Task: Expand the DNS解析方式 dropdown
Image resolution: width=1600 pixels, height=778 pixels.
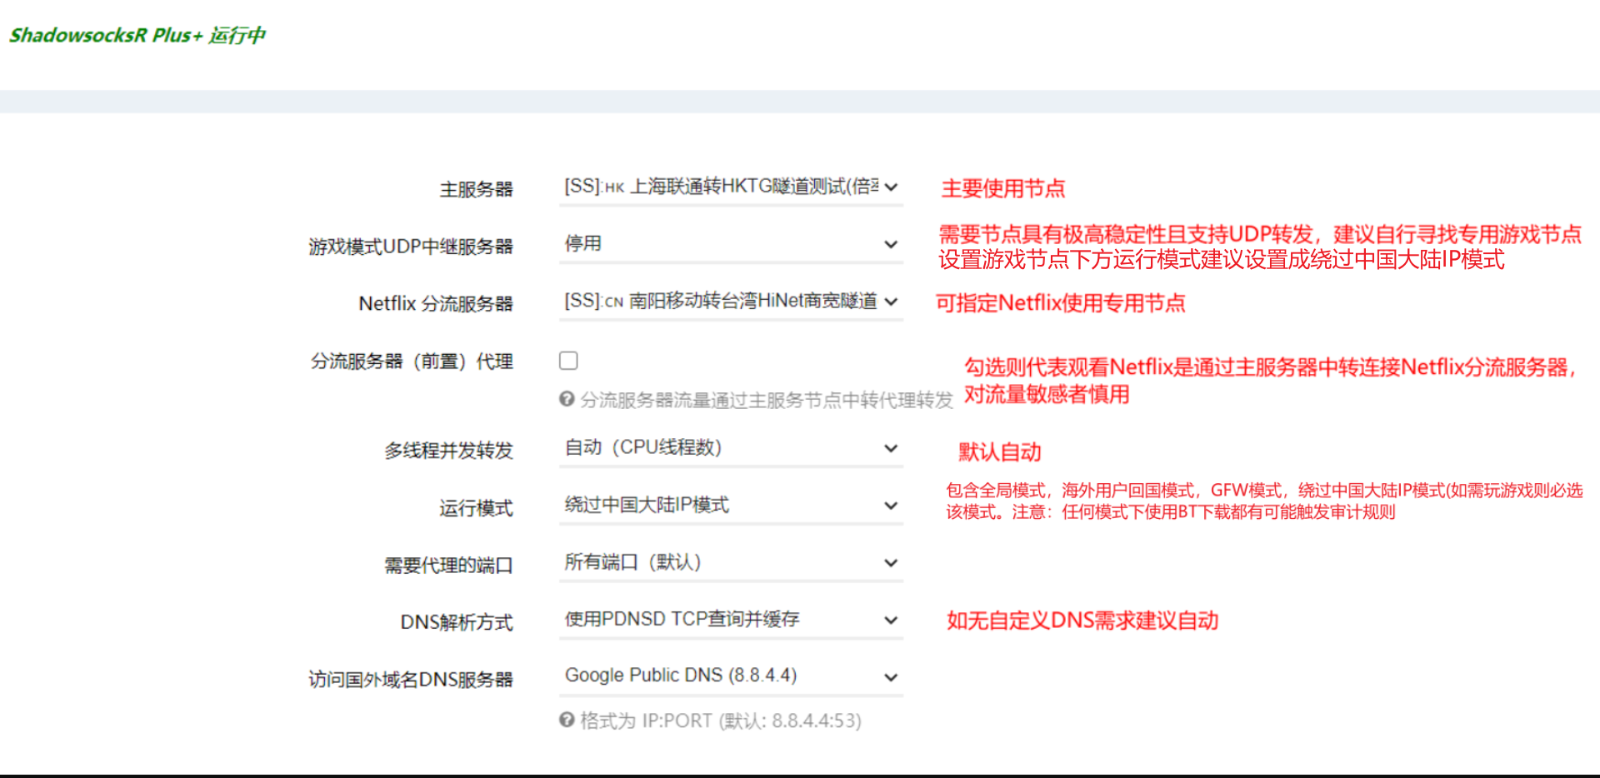Action: [x=730, y=620]
